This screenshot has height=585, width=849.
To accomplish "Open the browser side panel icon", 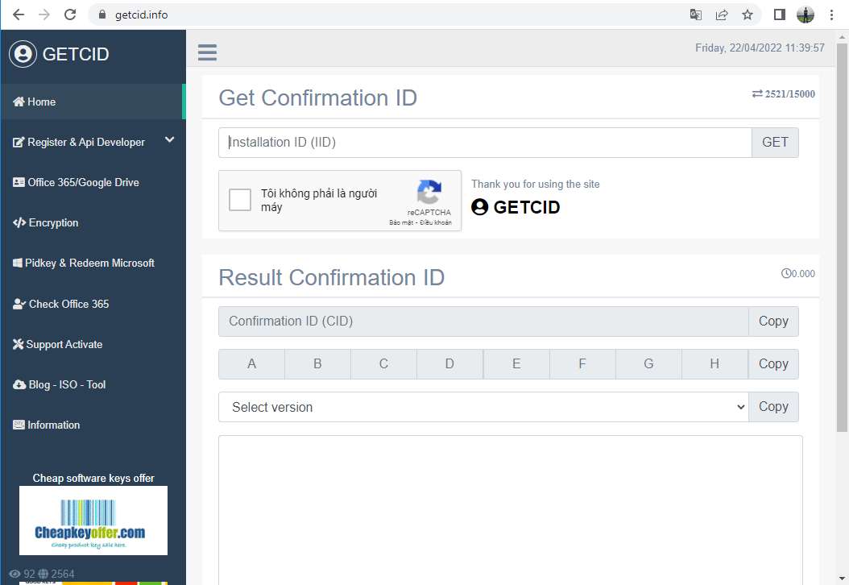I will (x=779, y=15).
